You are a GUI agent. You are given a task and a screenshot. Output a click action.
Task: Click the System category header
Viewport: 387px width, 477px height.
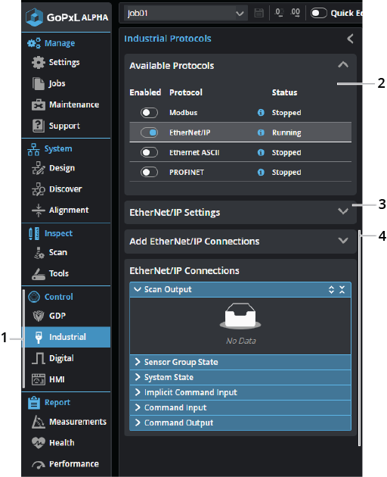[50, 148]
